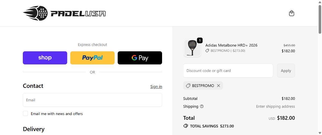Screen dimensions: 322x135
Task: Click the Padel USA logo
Action: point(64,13)
